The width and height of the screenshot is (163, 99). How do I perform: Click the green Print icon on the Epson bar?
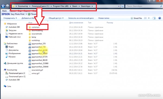tap(29, 14)
